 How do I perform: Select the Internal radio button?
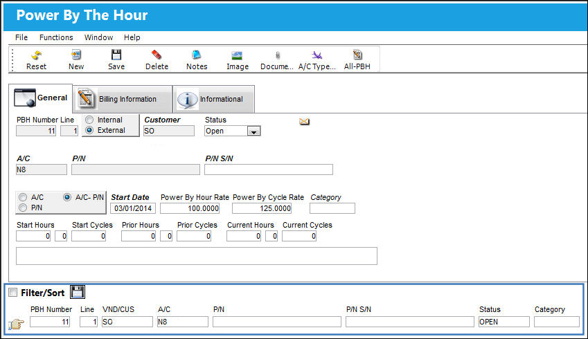point(89,120)
